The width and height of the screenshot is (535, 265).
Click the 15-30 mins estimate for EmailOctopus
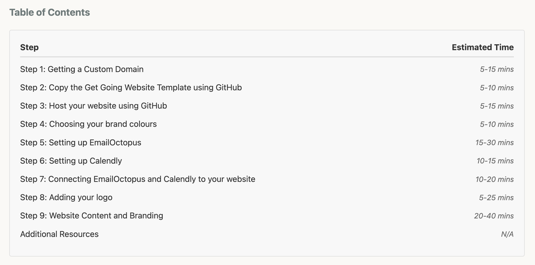(x=495, y=143)
